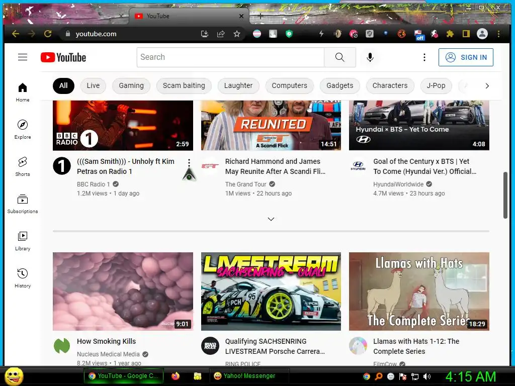Viewport: 515px width, 386px height.
Task: Switch to the YouTube browser tab
Action: (x=189, y=16)
